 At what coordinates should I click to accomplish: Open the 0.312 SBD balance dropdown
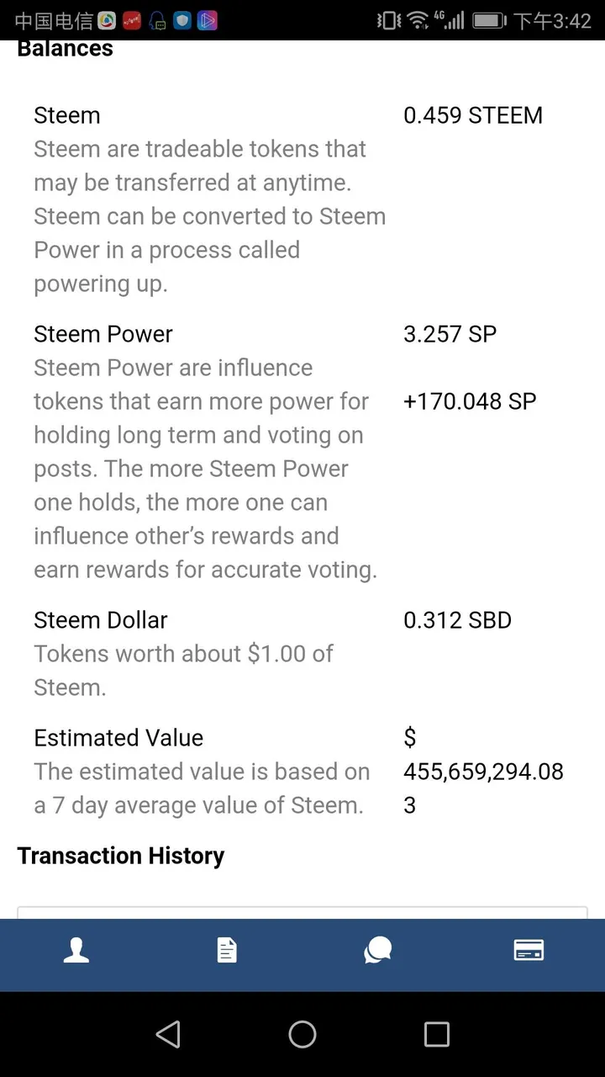pos(458,620)
